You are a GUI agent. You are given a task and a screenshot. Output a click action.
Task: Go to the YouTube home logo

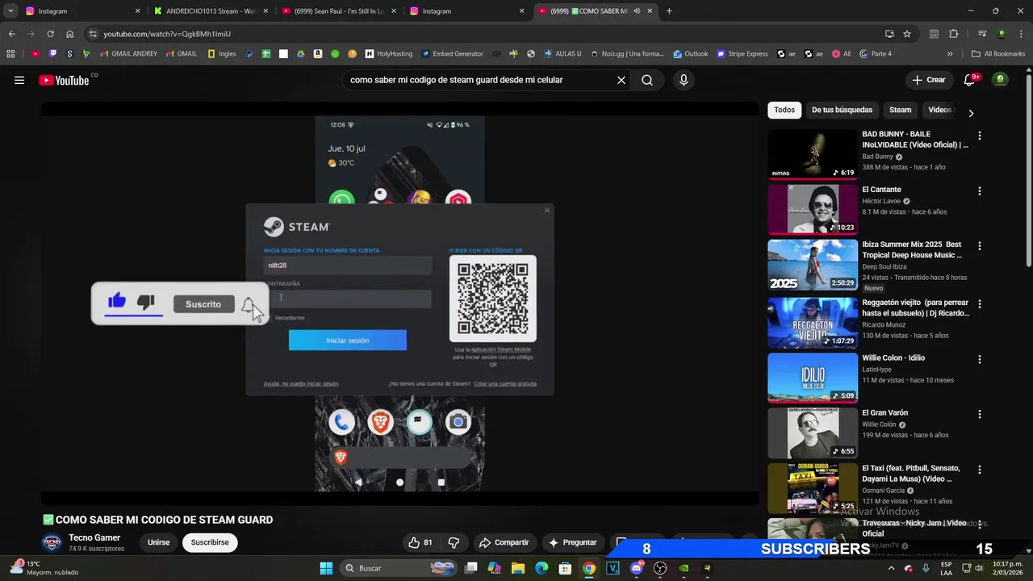64,80
